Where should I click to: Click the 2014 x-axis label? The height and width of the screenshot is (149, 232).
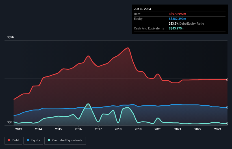(x=38, y=129)
